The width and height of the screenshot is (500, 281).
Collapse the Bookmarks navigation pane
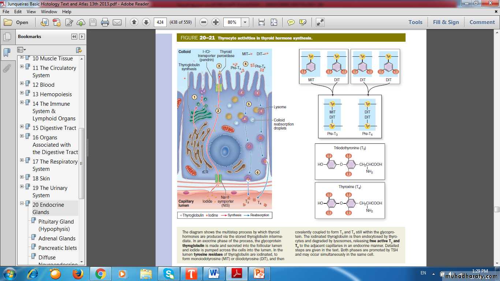click(74, 37)
